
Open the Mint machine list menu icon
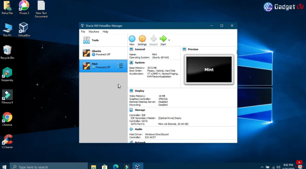tap(120, 66)
